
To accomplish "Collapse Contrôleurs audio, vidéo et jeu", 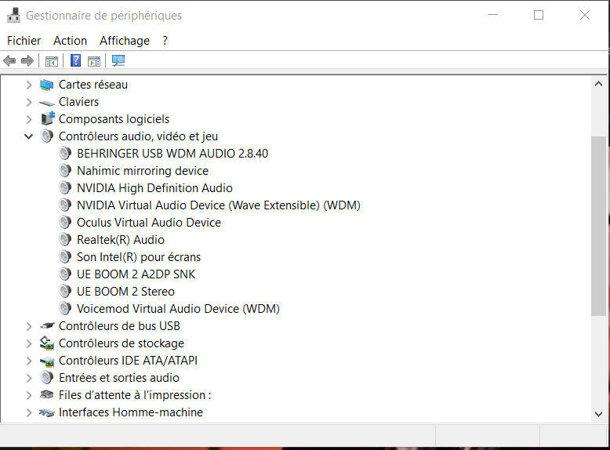I will [29, 136].
